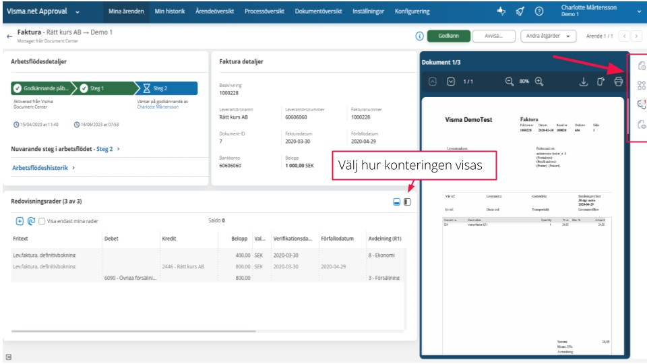Screen dimensions: 647x364
Task: Refresh the accounting rows
Action: tap(31, 221)
